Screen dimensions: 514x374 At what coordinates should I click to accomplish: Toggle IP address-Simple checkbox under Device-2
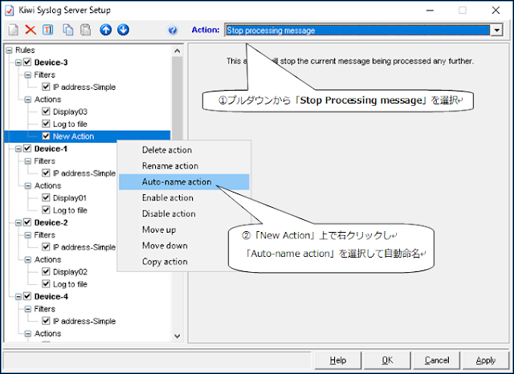(46, 247)
